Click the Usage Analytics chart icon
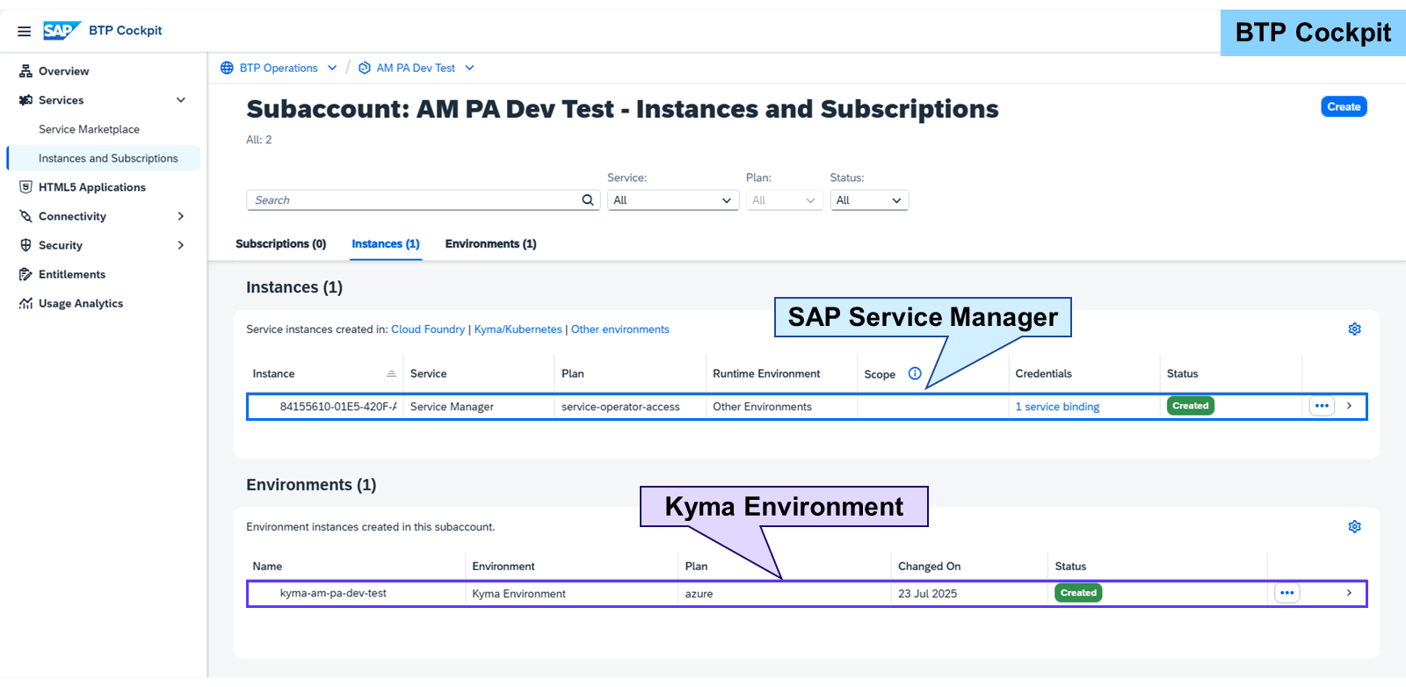This screenshot has height=687, width=1406. coord(25,303)
